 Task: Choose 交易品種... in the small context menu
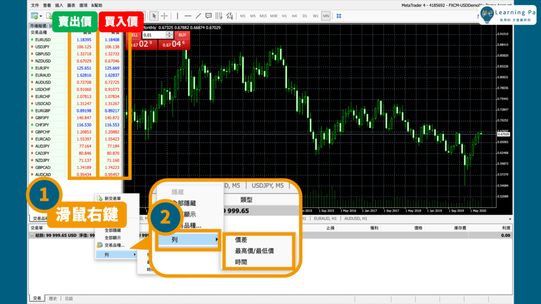pos(115,245)
